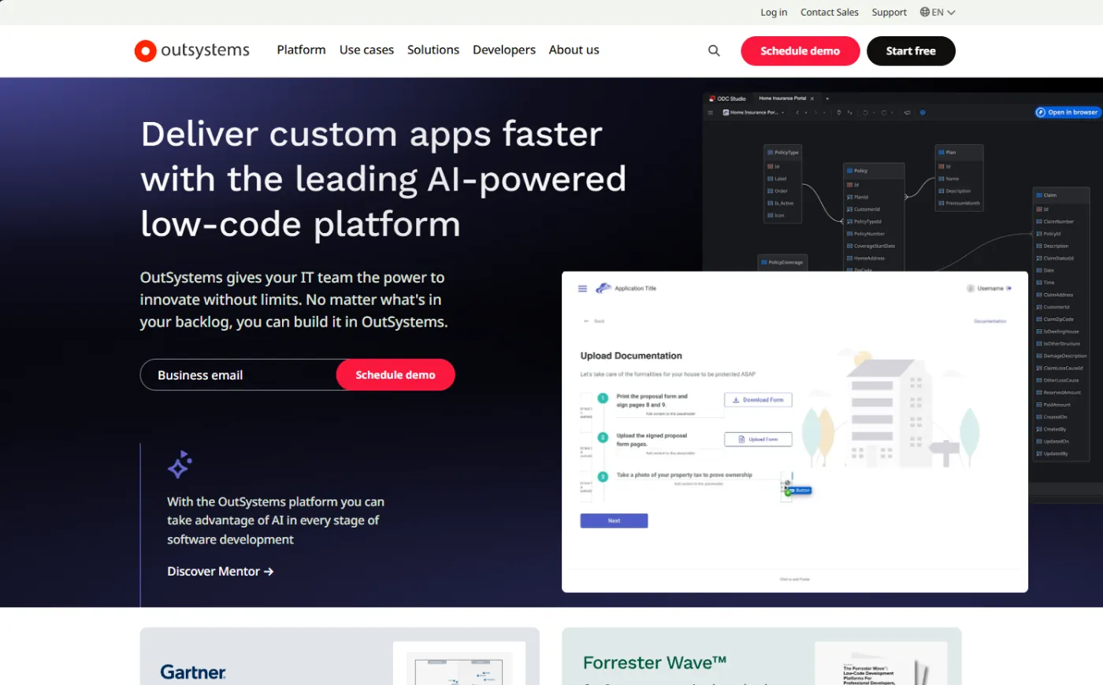Click the Gartner logo
Screen dimensions: 1103x685
coord(193,672)
